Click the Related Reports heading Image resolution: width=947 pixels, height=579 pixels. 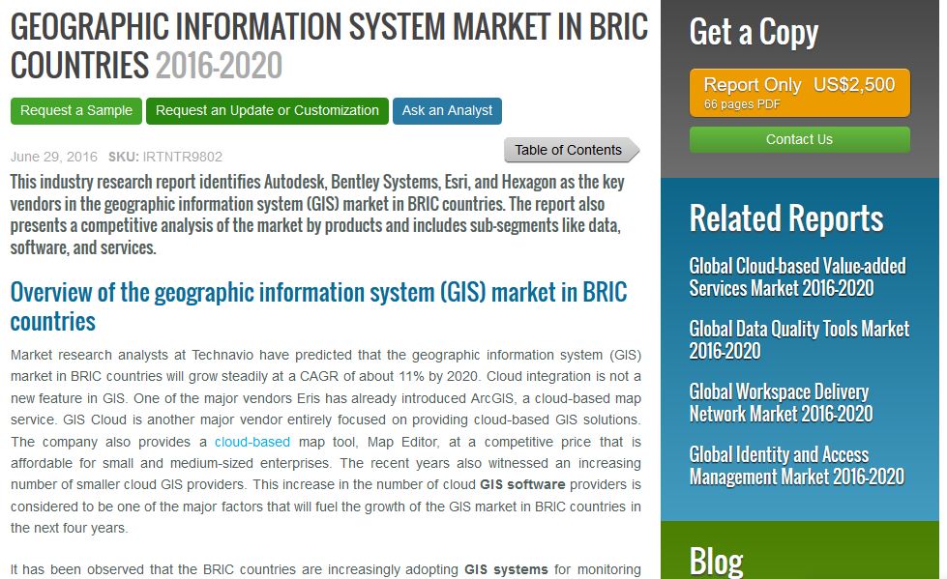(786, 217)
